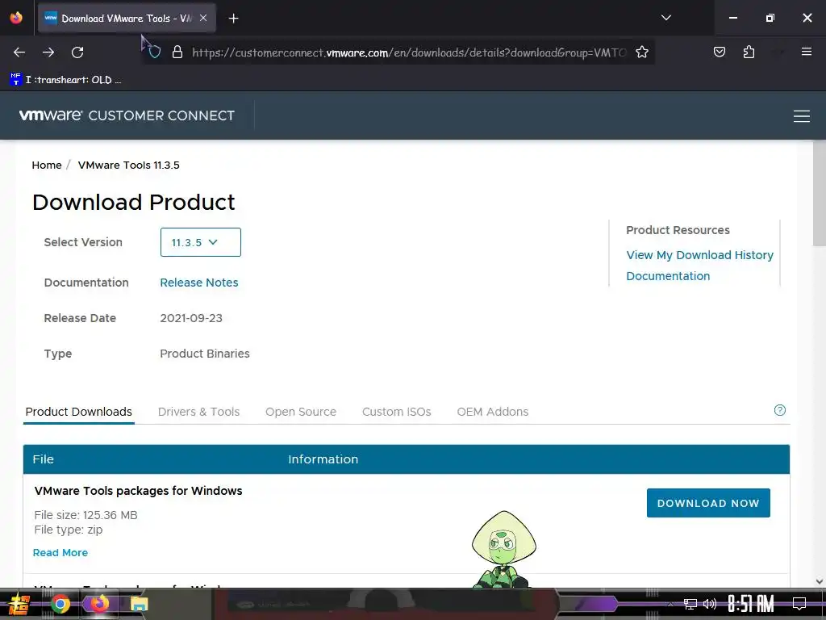Select the Product Downloads tab
Screen dimensions: 826x620
pos(78,412)
